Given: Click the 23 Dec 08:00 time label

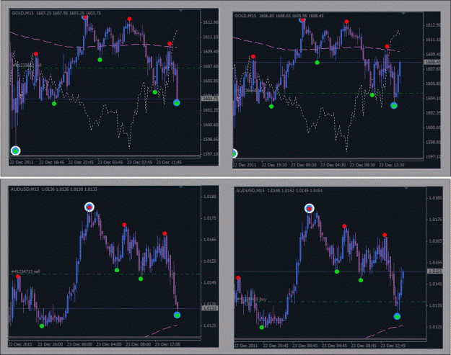Looking at the screenshot, I should (x=139, y=344).
